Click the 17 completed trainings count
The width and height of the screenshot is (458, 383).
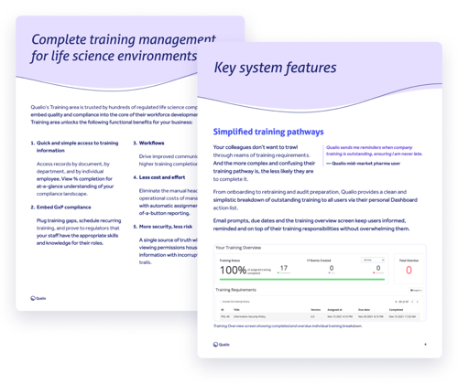pos(284,268)
